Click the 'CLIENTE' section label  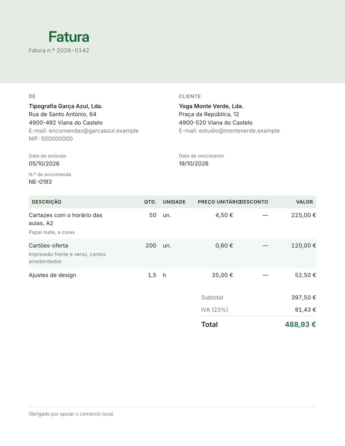coord(190,96)
